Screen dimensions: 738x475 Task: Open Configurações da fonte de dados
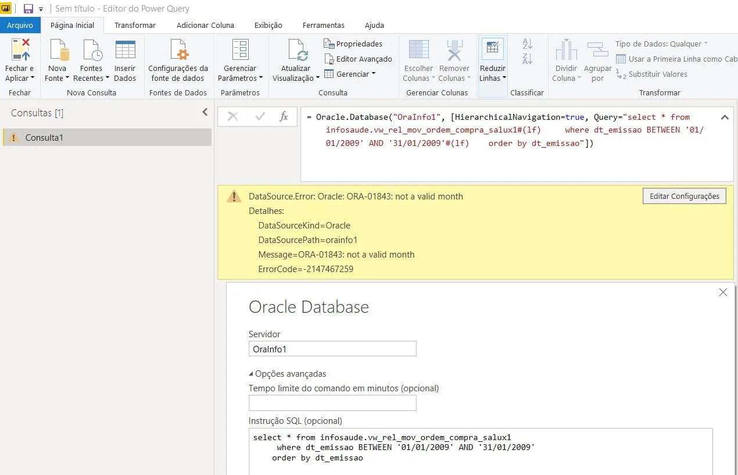[x=178, y=51]
